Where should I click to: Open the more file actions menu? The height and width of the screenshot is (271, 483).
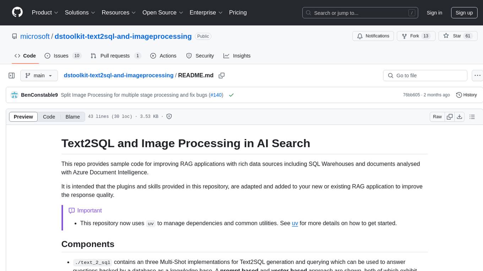[x=477, y=76]
